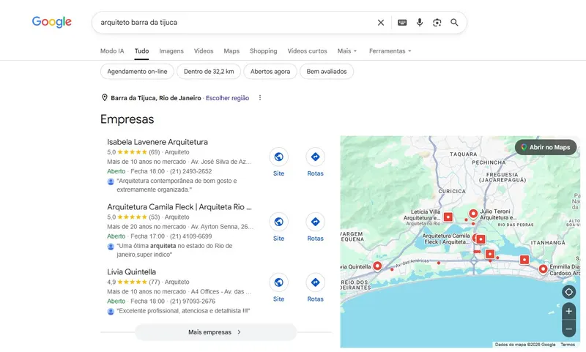Screen dimensions: 586x352
Task: Get directions to Isabela Lavenere Arquitetura
Action: [x=315, y=157]
